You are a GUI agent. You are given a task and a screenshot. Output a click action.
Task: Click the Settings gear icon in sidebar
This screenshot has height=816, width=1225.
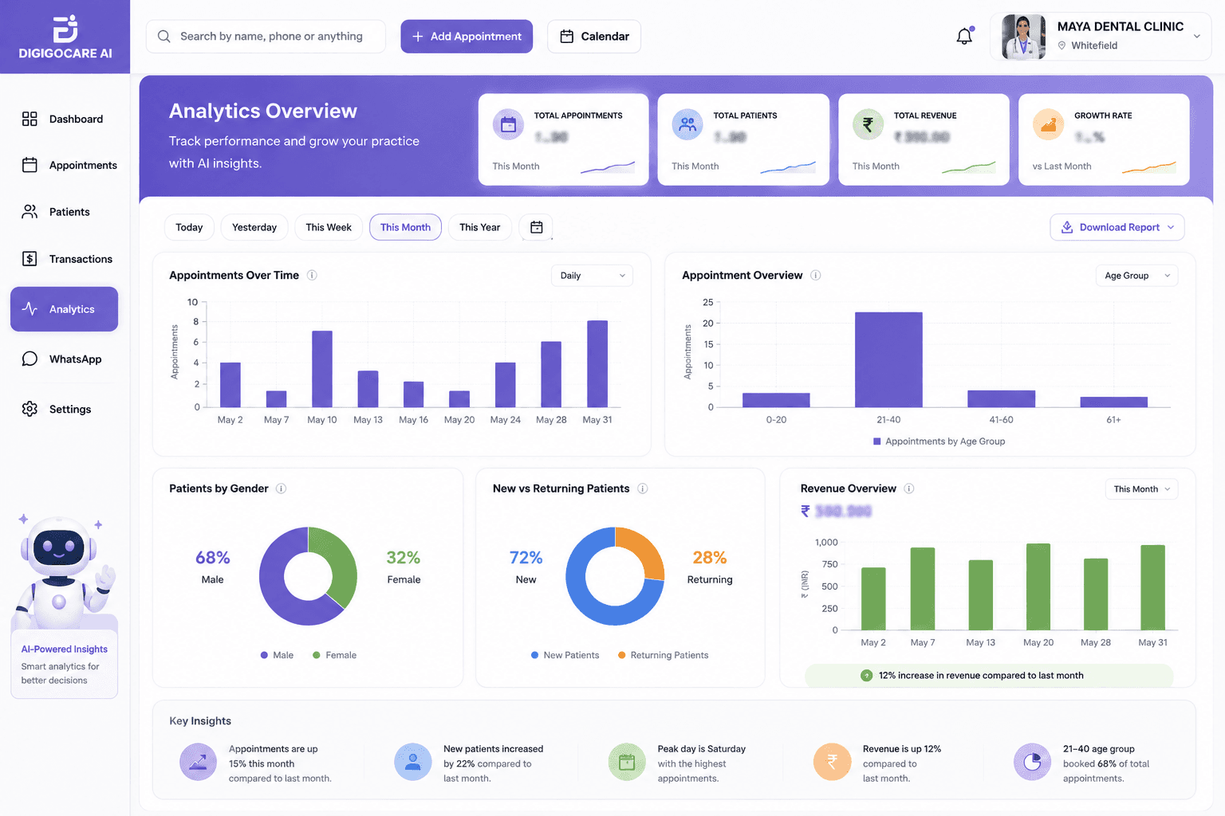(30, 409)
